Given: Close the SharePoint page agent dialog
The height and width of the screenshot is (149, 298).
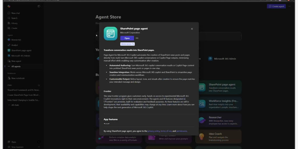Looking at the screenshot, I should pyautogui.click(x=192, y=29).
